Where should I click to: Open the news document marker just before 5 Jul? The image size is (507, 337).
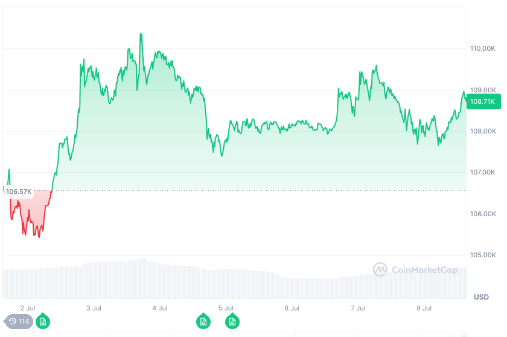[203, 321]
